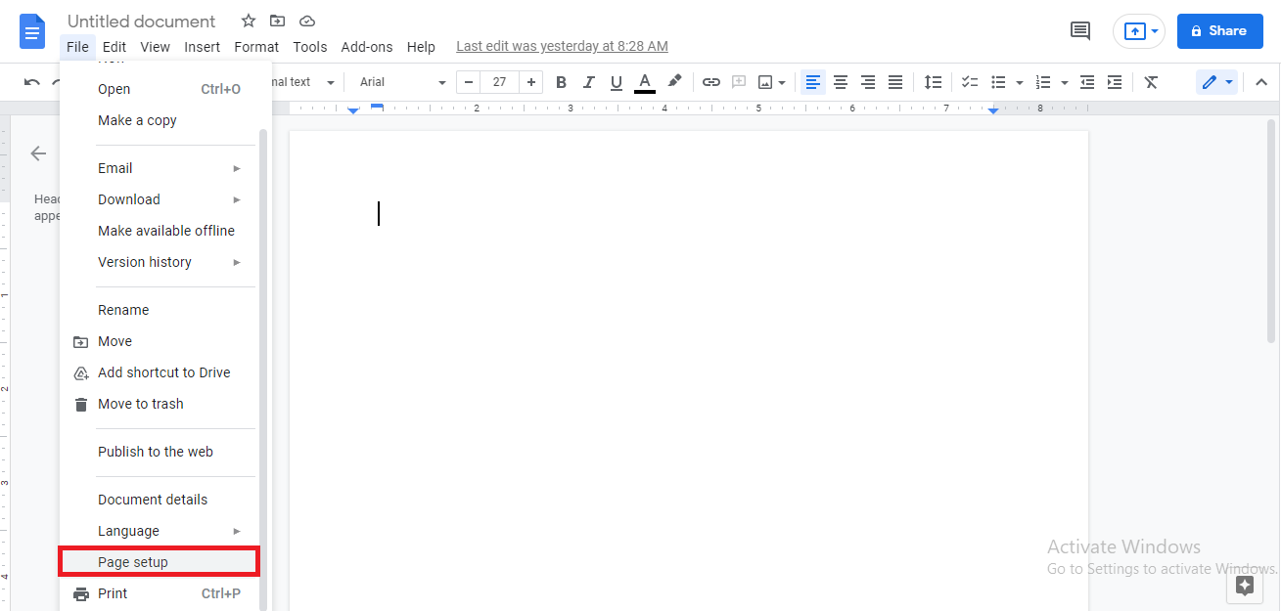Image resolution: width=1281 pixels, height=611 pixels.
Task: Select Make available offline
Action: tap(160, 231)
